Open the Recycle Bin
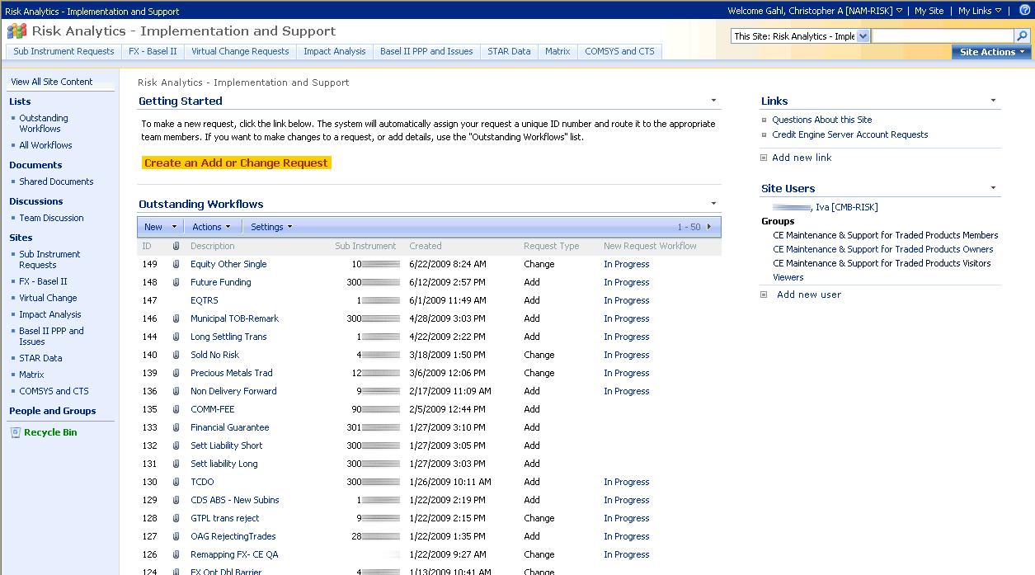The height and width of the screenshot is (575, 1035). 49,432
